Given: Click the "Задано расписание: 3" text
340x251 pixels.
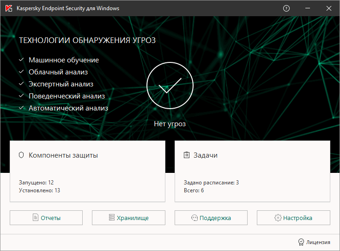Looking at the screenshot, I should tap(212, 183).
